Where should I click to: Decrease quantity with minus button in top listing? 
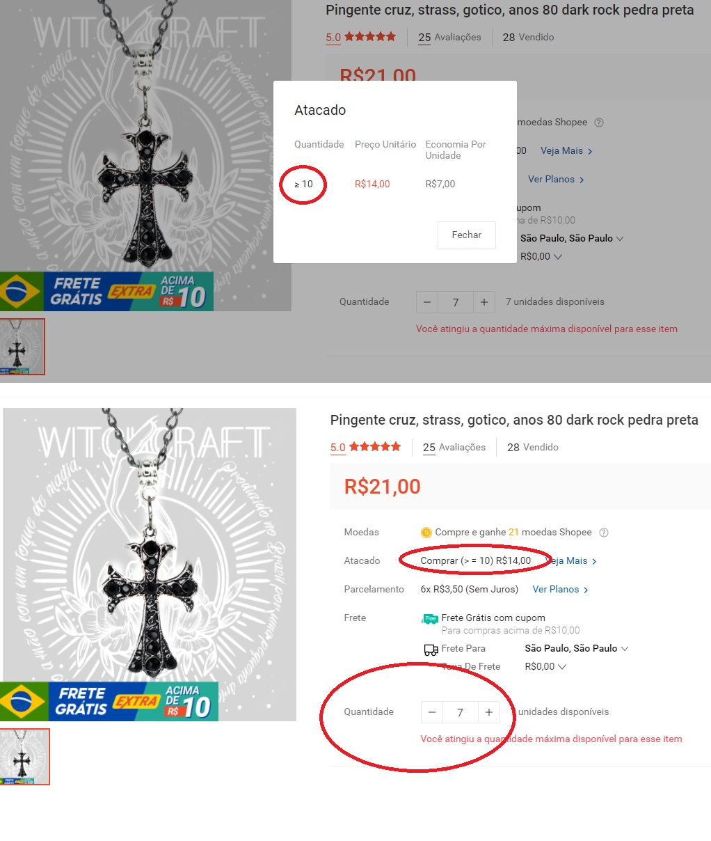427,302
